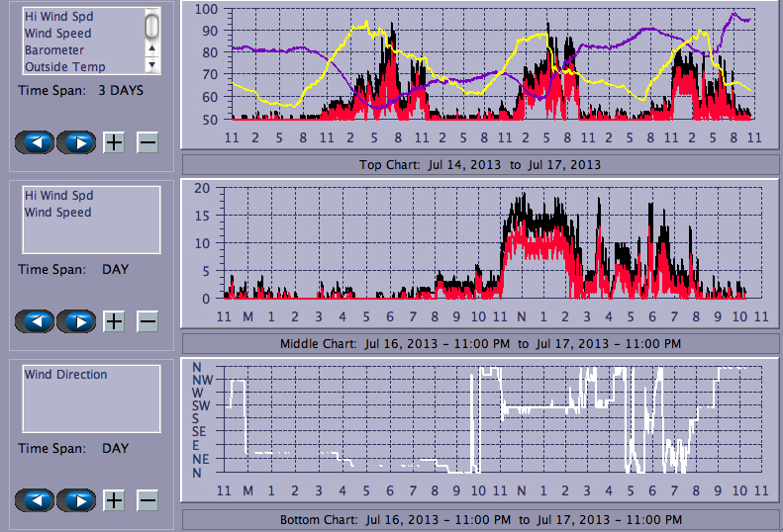The height and width of the screenshot is (532, 783).
Task: Step bottom chart forward with right arrow
Action: (x=75, y=500)
